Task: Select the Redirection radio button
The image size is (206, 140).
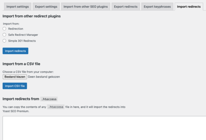Action: [x=4, y=29]
